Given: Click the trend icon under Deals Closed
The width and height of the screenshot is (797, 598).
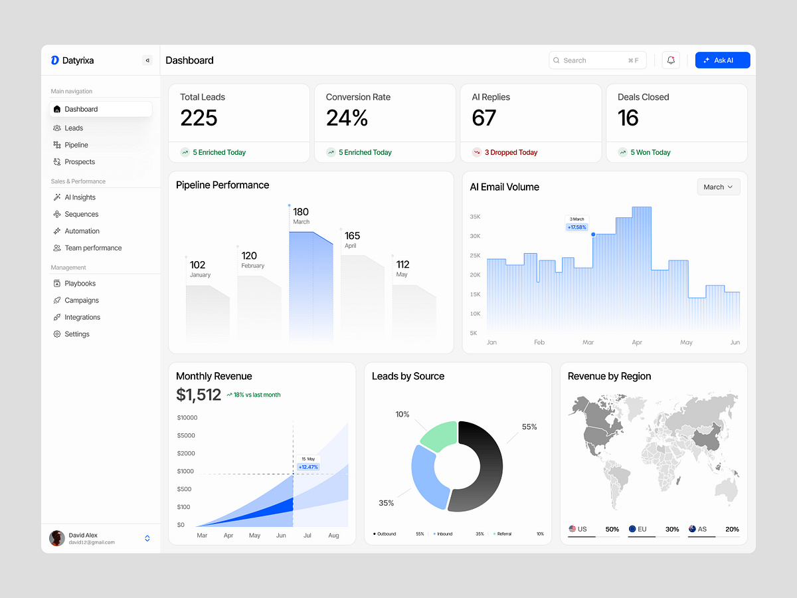Looking at the screenshot, I should pos(622,152).
